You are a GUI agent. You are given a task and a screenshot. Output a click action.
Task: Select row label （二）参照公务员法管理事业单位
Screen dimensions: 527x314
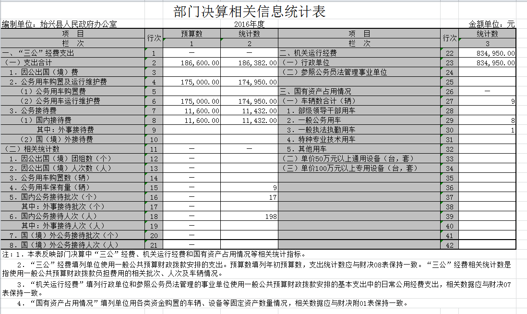334,72
